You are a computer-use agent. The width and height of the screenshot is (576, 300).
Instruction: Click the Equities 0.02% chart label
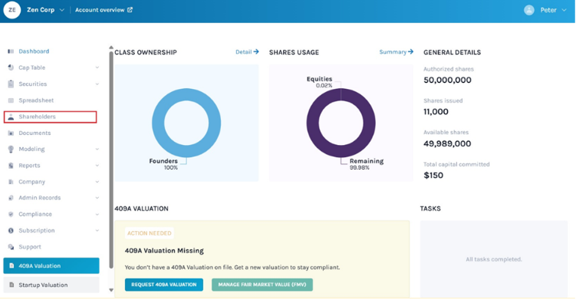click(x=320, y=82)
